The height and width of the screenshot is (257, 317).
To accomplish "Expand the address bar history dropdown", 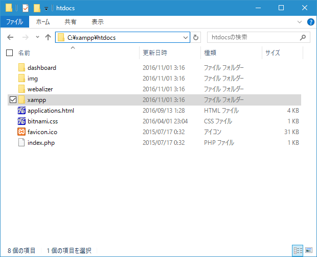I will point(186,38).
